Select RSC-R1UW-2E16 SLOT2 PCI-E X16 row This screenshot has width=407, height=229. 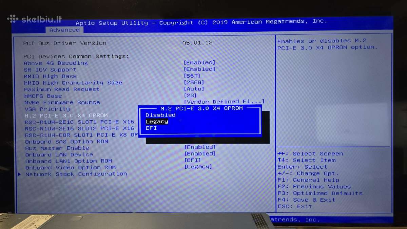pos(80,128)
